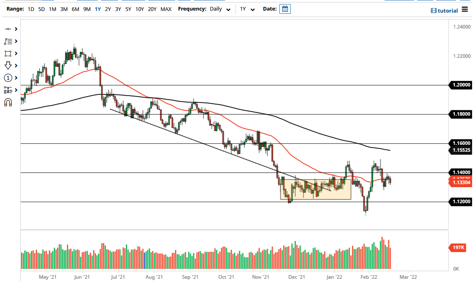
Task: Select the trendline drawing tool
Action: (x=8, y=29)
